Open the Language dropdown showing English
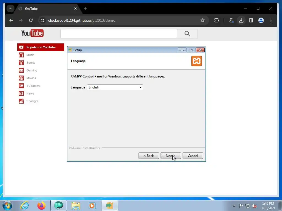This screenshot has width=282, height=211. pyautogui.click(x=115, y=87)
